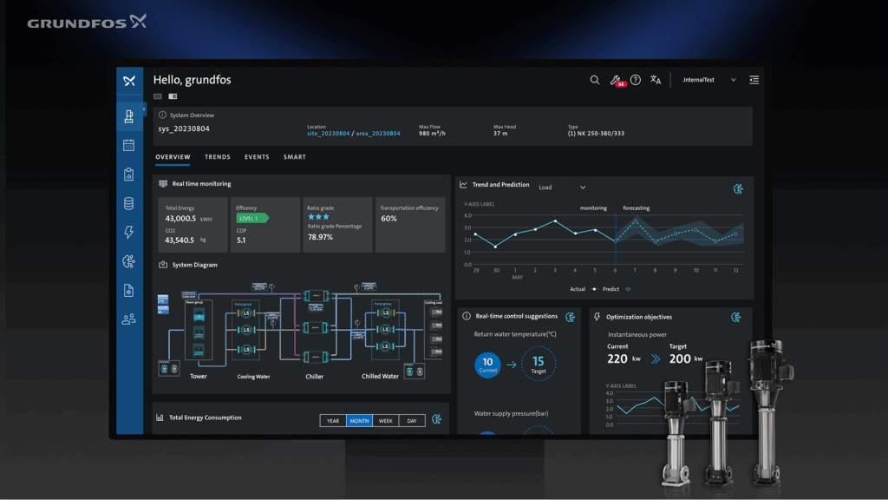
Task: Click the search magnifier icon
Action: [x=594, y=80]
